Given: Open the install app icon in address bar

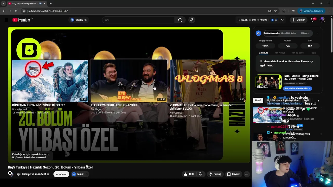Looking at the screenshot, I should (x=270, y=11).
